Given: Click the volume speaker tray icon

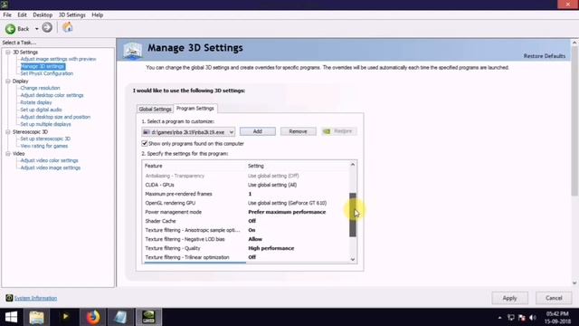Looking at the screenshot, I should pos(533,318).
